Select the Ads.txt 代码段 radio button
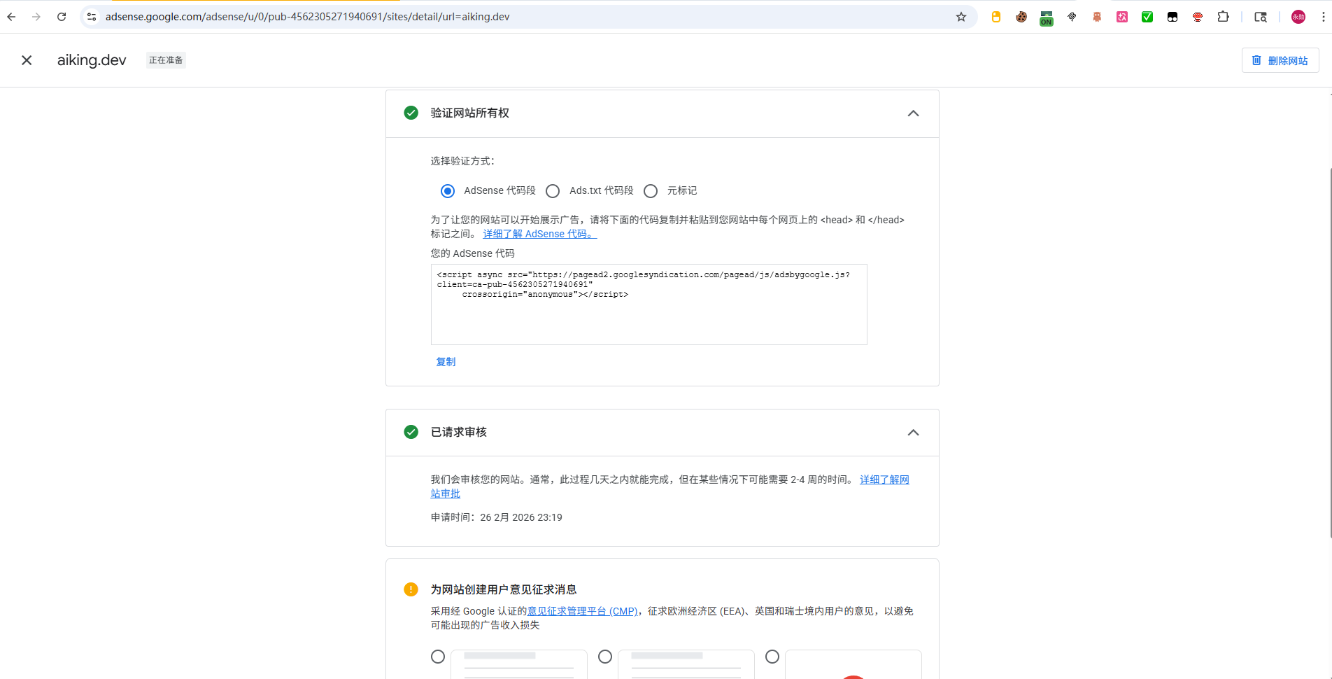 coord(553,191)
